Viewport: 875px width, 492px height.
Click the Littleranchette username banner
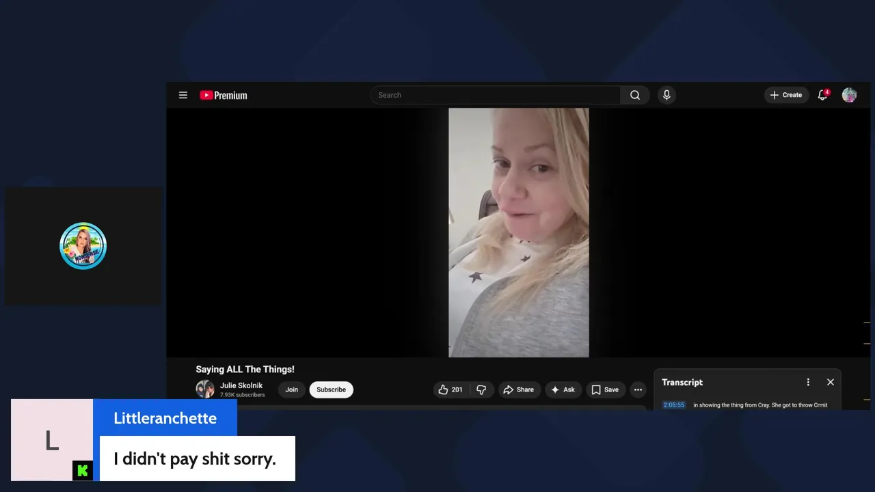(x=165, y=418)
